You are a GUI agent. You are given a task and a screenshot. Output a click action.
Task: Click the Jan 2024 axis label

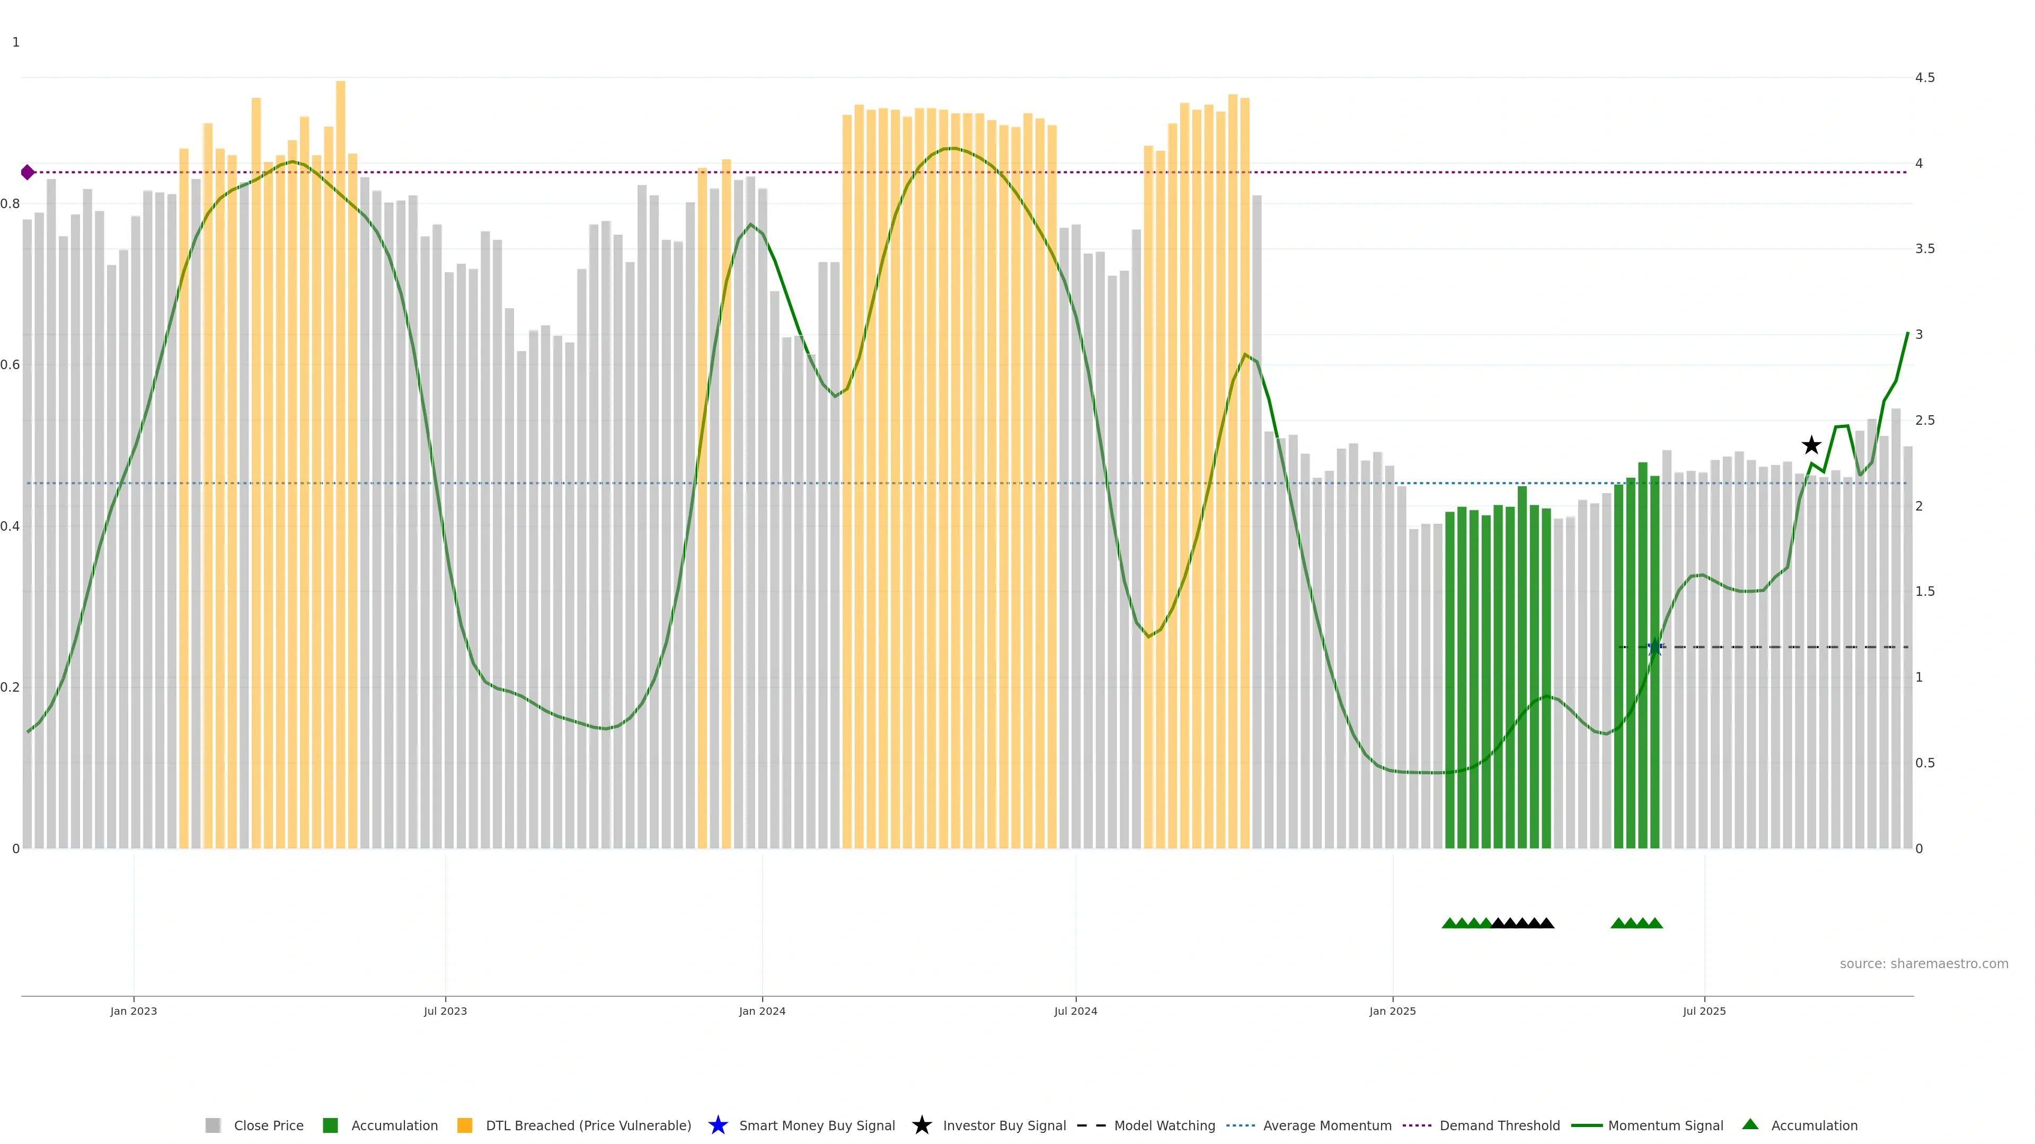pyautogui.click(x=762, y=1011)
